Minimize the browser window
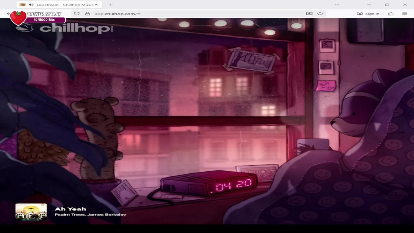Image resolution: width=414 pixels, height=233 pixels. tap(369, 5)
